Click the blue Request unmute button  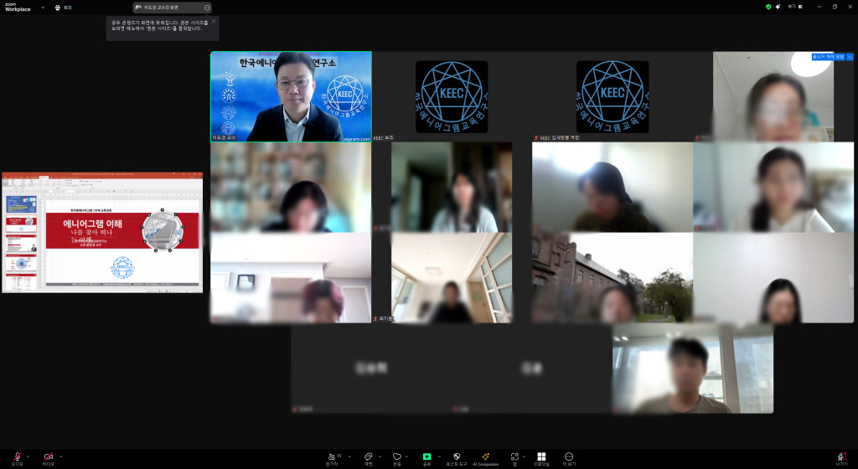[829, 57]
